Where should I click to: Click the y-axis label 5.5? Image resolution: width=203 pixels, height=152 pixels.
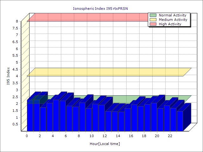click(x=16, y=56)
